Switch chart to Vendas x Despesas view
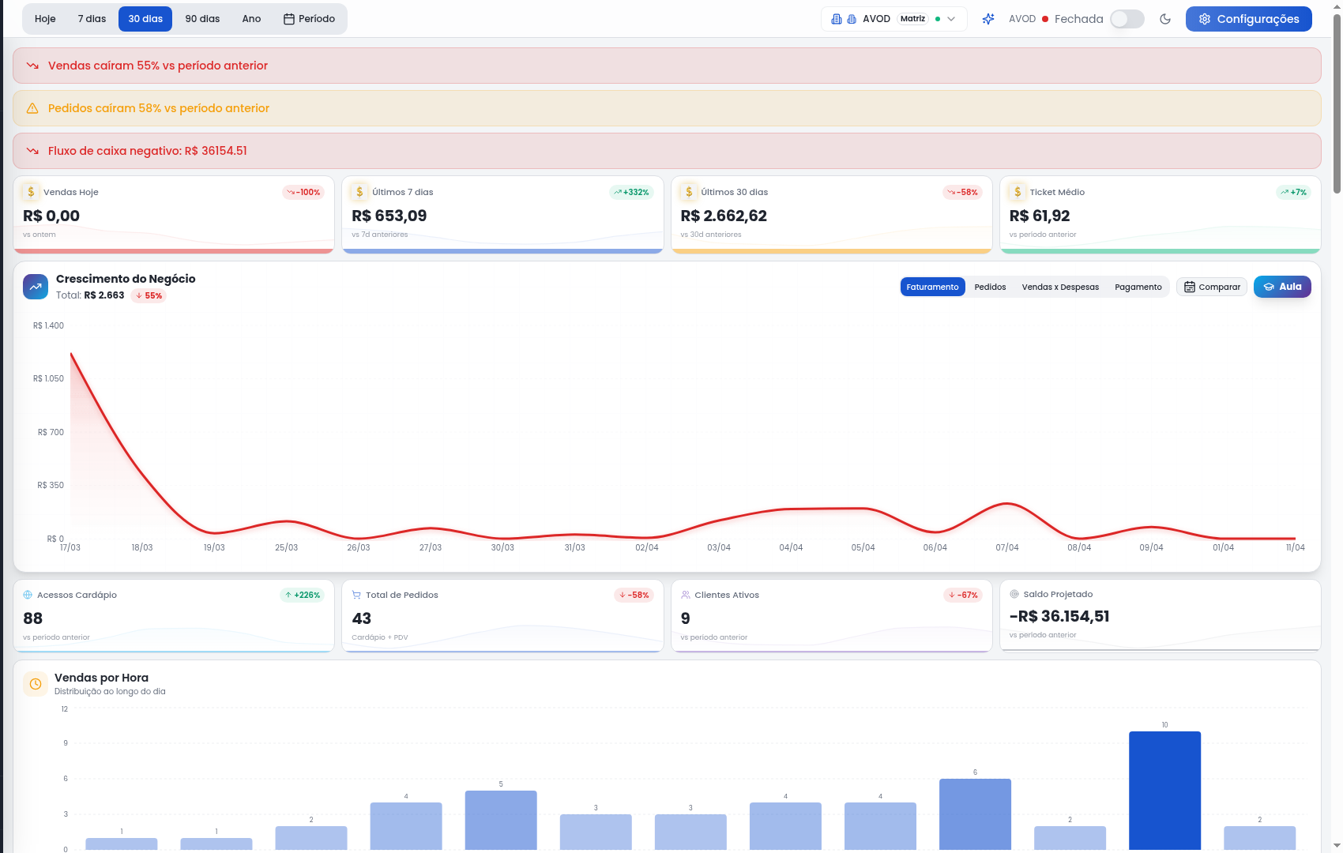The width and height of the screenshot is (1343, 853). [x=1060, y=287]
